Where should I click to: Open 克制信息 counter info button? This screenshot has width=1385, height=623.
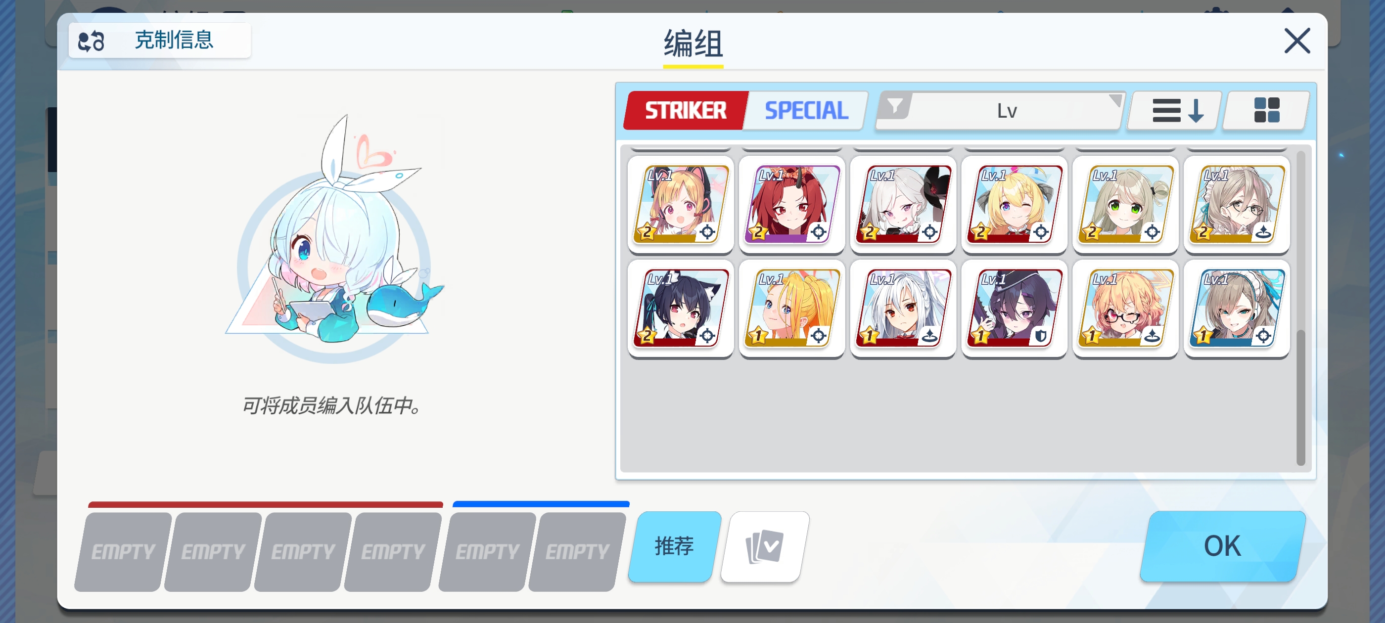tap(160, 41)
